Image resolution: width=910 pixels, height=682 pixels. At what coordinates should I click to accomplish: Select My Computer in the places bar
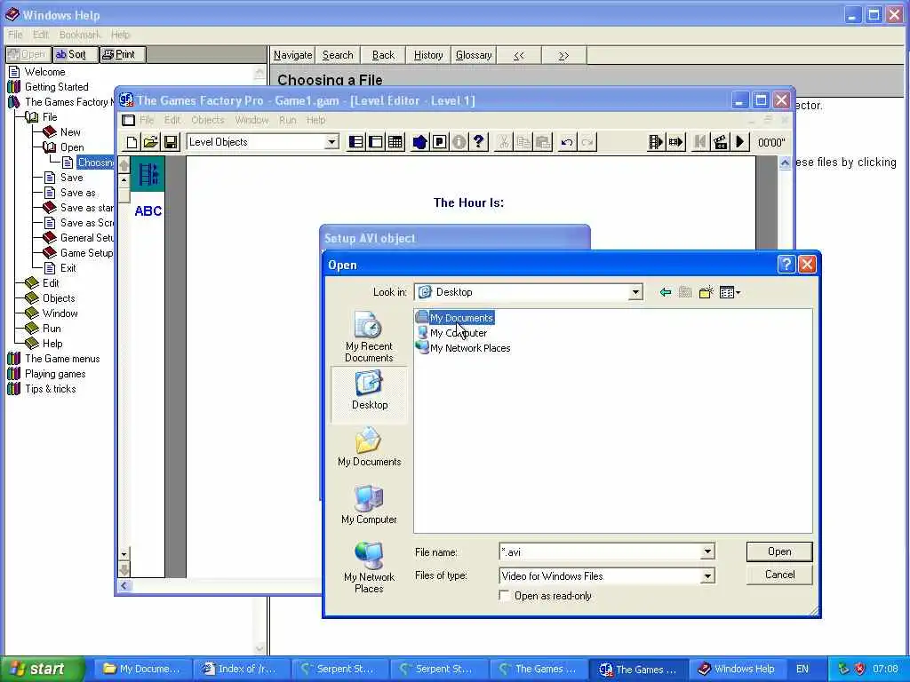369,504
